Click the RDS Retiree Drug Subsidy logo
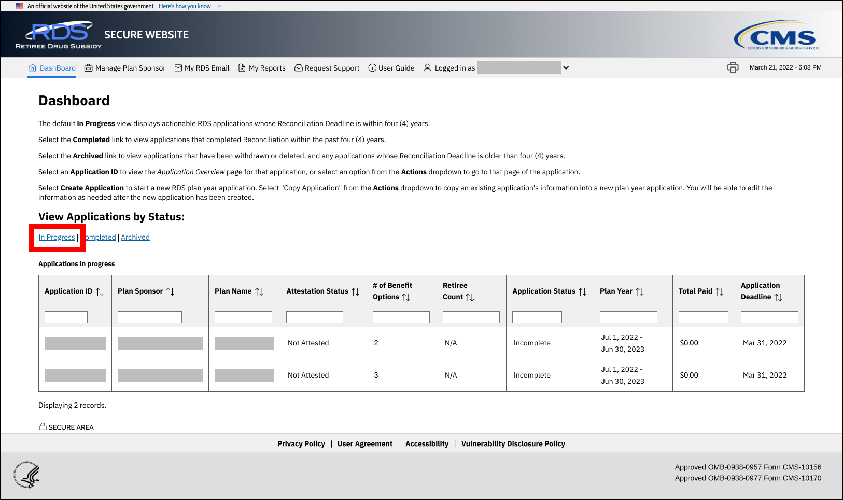Screen dimensions: 843x500 [59, 35]
